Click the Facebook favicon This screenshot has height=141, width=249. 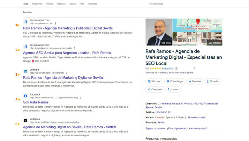pos(26,96)
